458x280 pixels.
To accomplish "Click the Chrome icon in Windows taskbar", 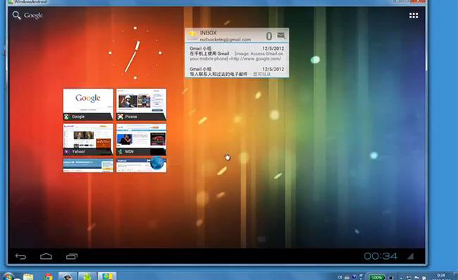I will click(49, 276).
